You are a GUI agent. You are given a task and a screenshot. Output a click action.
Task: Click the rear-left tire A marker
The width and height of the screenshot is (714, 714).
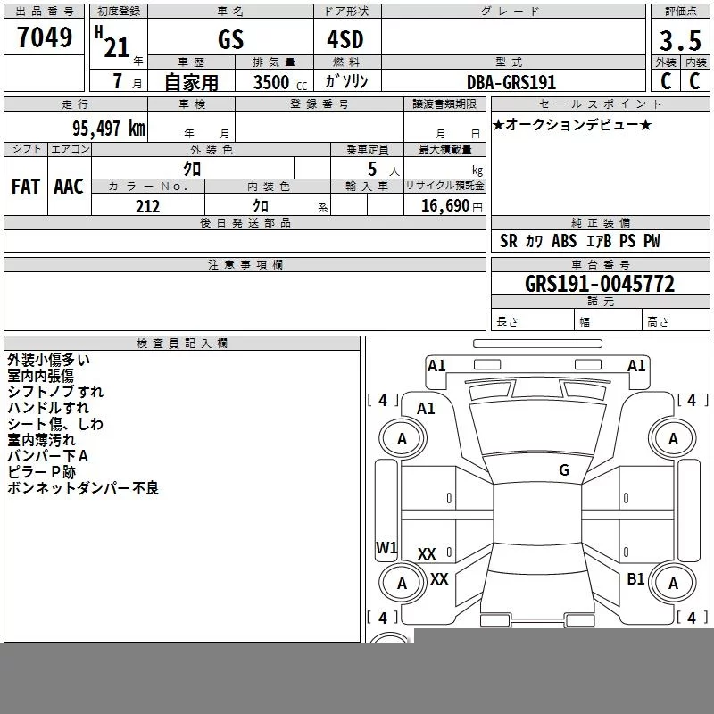(x=403, y=584)
